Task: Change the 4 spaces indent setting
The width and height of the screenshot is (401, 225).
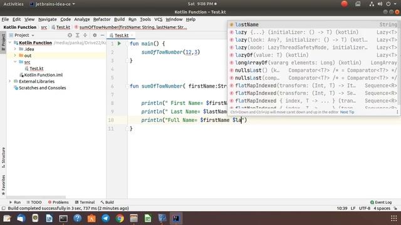Action: pyautogui.click(x=382, y=208)
